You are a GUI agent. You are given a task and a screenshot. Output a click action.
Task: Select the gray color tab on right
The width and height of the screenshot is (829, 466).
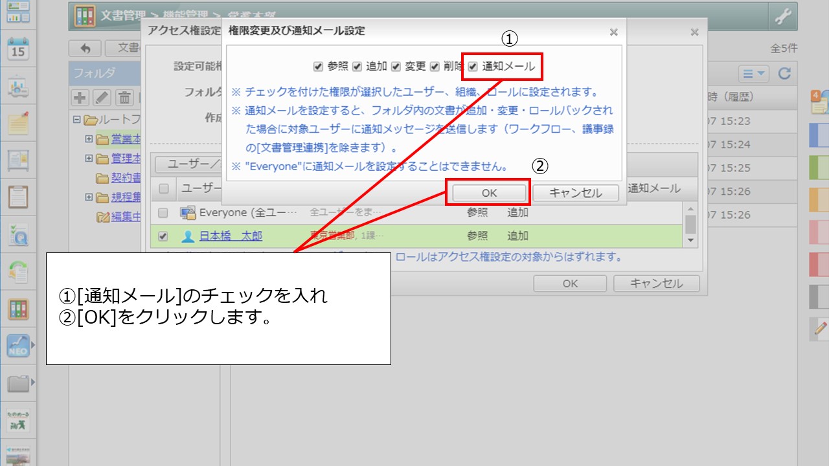click(x=819, y=296)
